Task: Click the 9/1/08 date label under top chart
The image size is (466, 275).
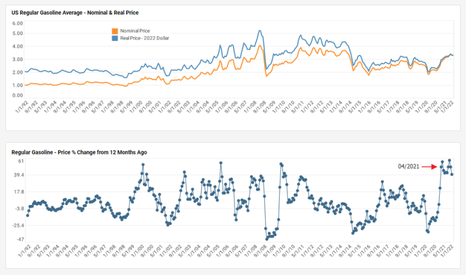Action: click(x=259, y=107)
